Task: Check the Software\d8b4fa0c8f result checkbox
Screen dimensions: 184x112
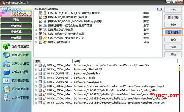Action: 40,69
